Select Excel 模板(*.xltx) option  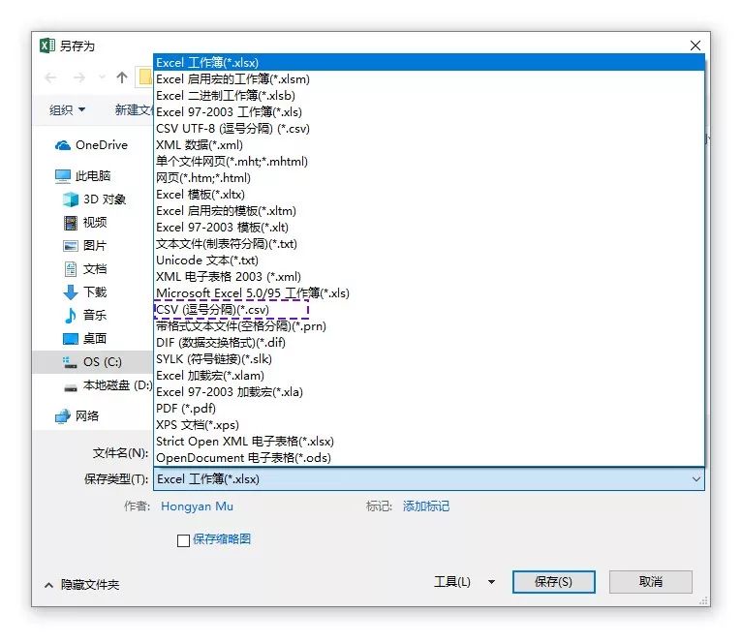point(429,195)
